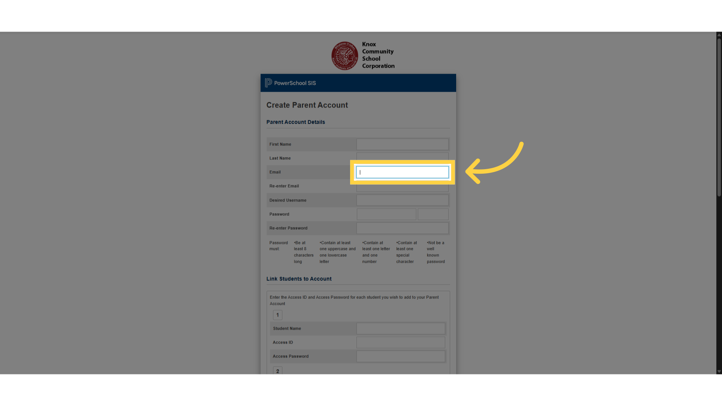Click the Re-enter Email input field
The image size is (722, 406).
pyautogui.click(x=402, y=188)
